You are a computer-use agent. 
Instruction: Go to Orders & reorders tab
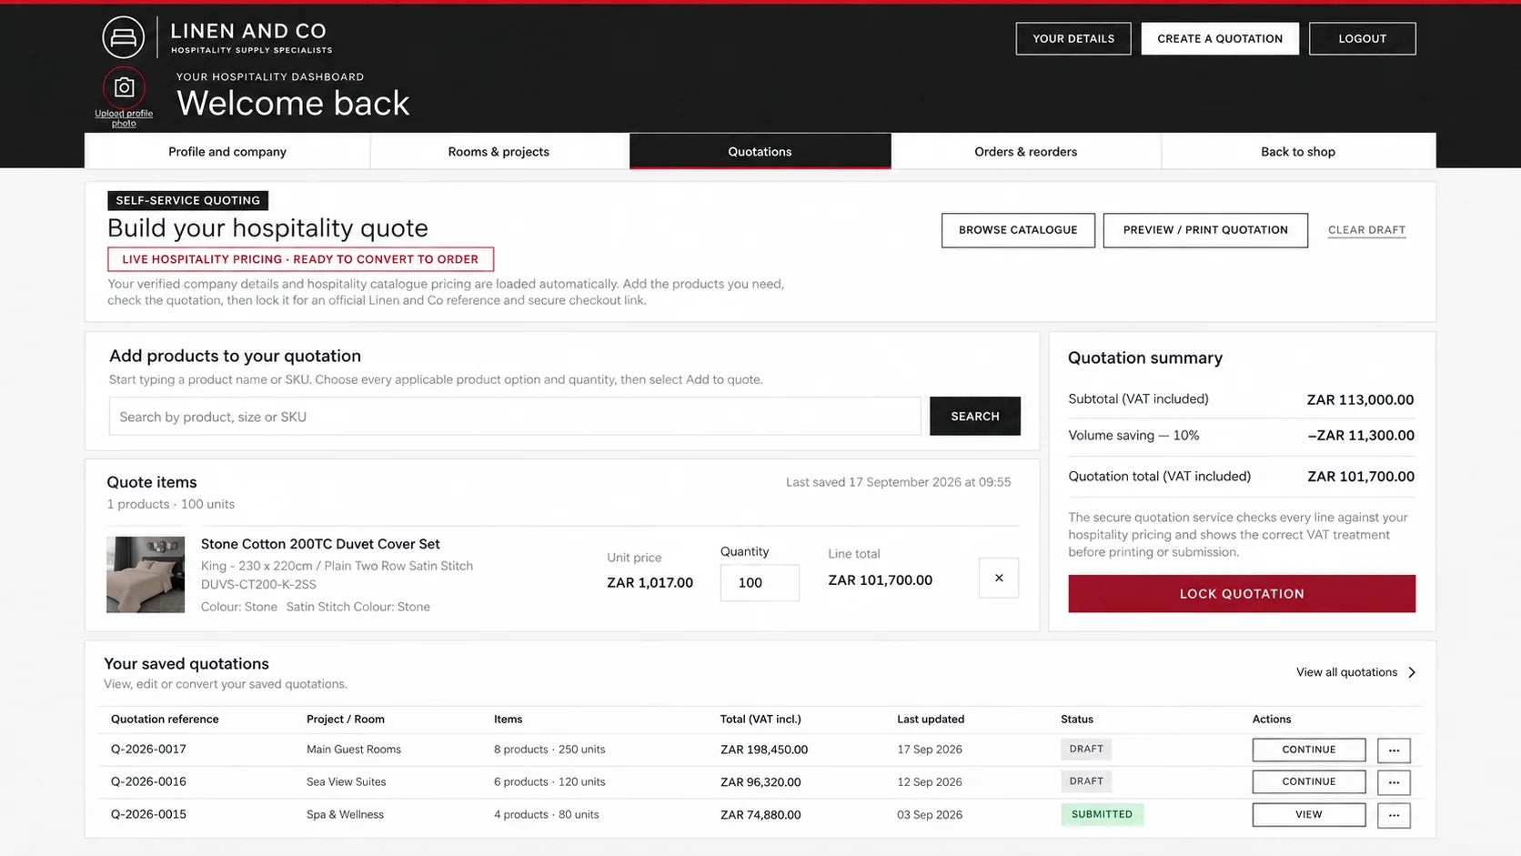coord(1025,151)
